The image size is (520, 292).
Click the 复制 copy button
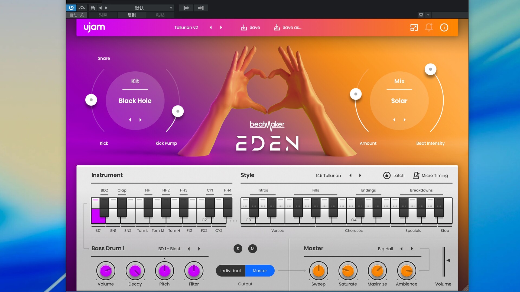tap(132, 15)
